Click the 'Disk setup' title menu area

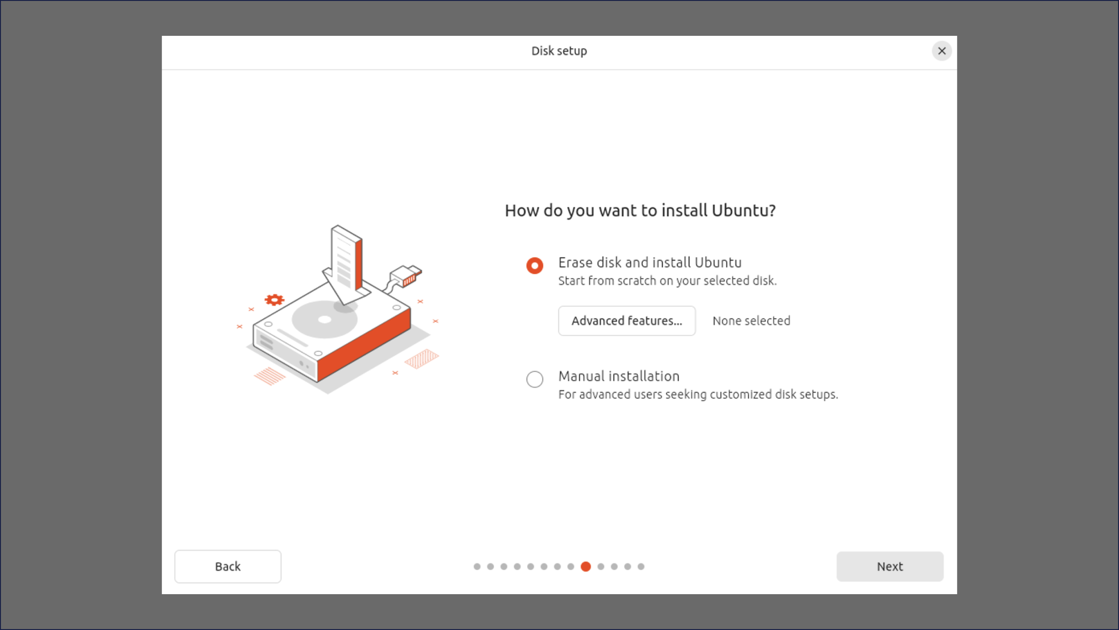[x=559, y=50]
